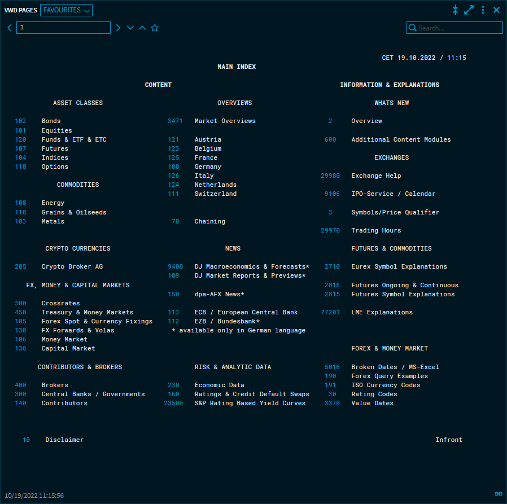The height and width of the screenshot is (504, 507).
Task: Open the three-dot options menu
Action: [x=483, y=10]
